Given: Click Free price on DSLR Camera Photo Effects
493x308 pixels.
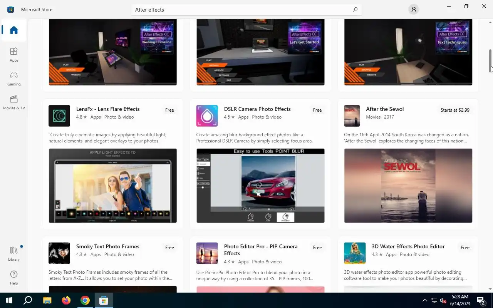Looking at the screenshot, I should pyautogui.click(x=317, y=110).
